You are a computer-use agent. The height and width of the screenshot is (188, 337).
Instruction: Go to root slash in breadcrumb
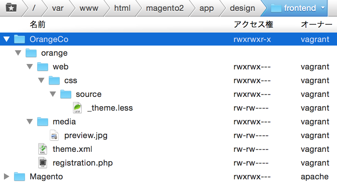(x=34, y=8)
